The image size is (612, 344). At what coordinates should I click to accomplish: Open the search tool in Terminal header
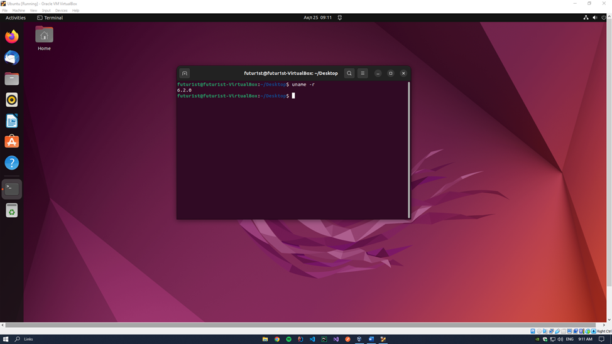349,73
